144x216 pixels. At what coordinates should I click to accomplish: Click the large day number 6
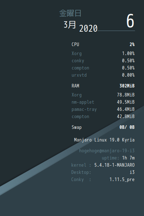coord(130,21)
